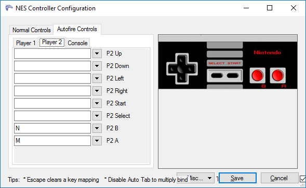This screenshot has width=306, height=188.
Task: Open the Console tab
Action: point(77,43)
